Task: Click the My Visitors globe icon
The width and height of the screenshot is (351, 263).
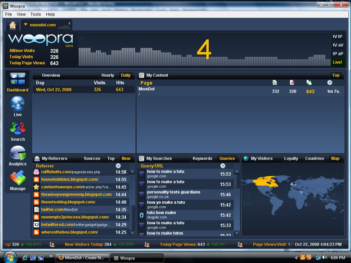Action: (246, 158)
